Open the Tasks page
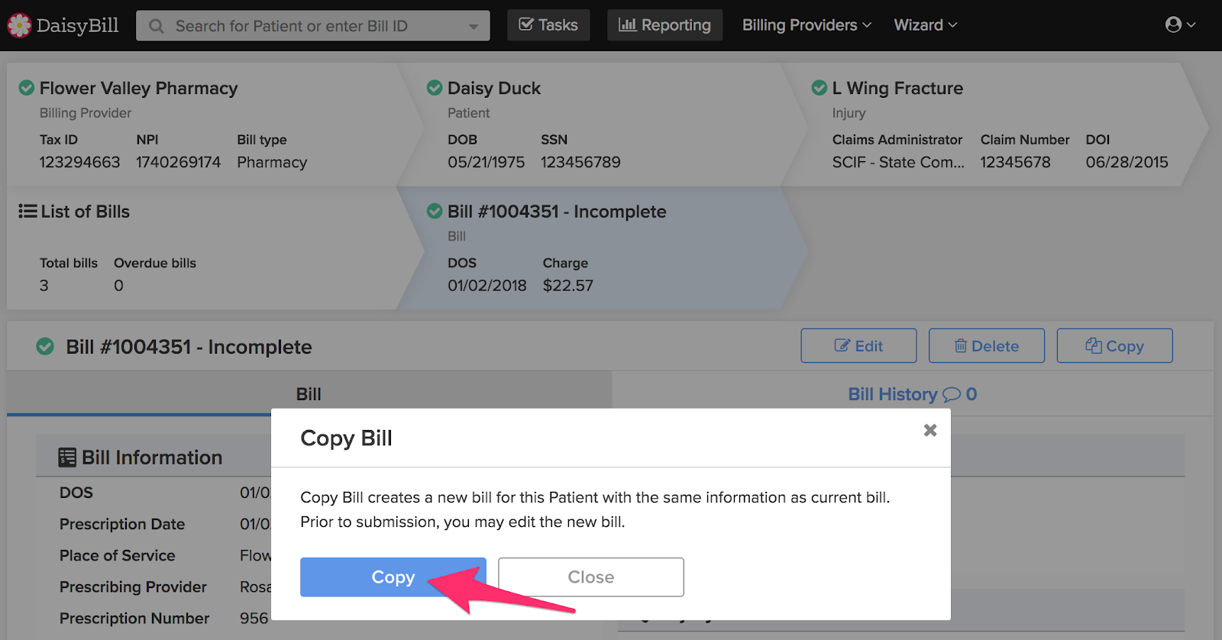The width and height of the screenshot is (1222, 640). 548,25
